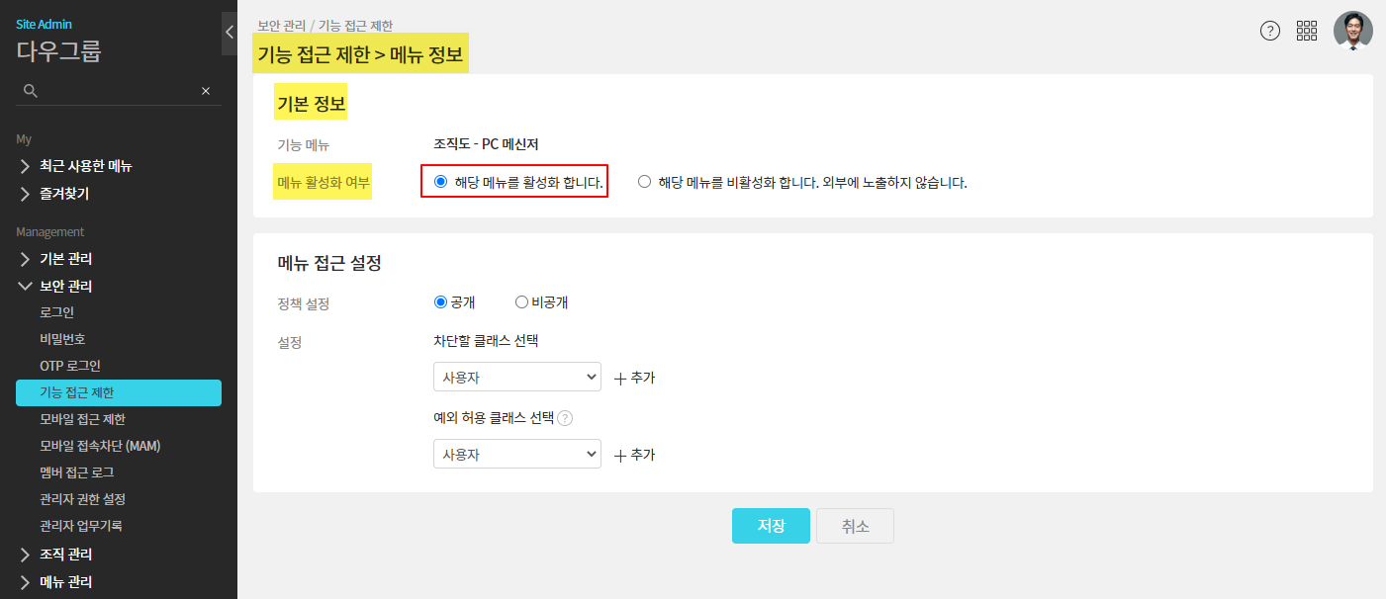Go to 관리자 권한 설정 menu
Viewport: 1386px width, 599px height.
click(x=82, y=499)
